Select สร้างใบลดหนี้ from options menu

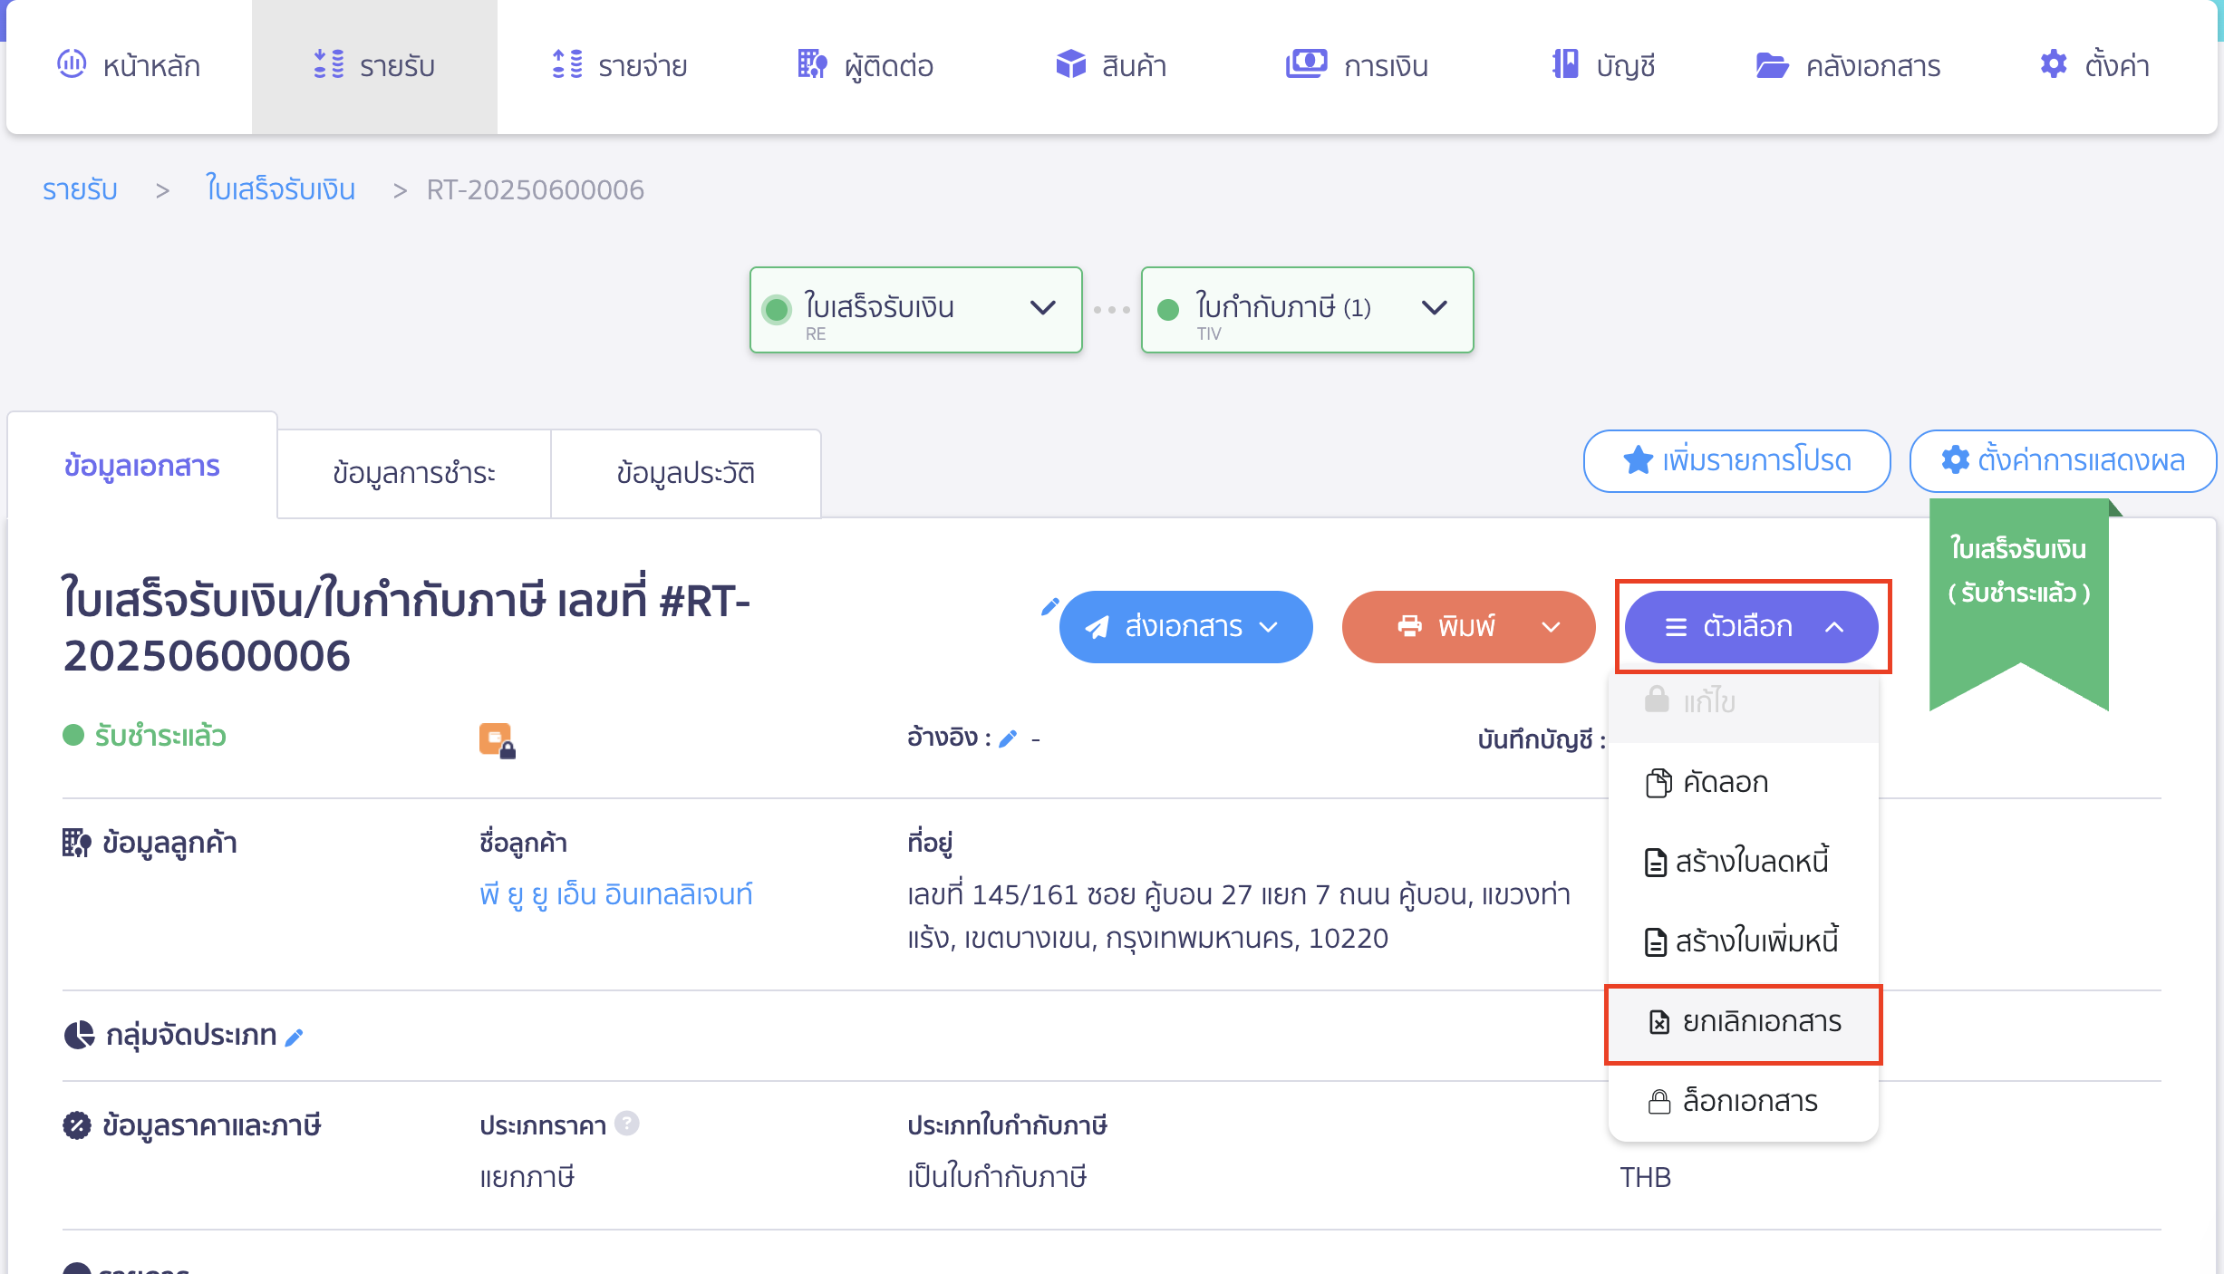tap(1743, 862)
